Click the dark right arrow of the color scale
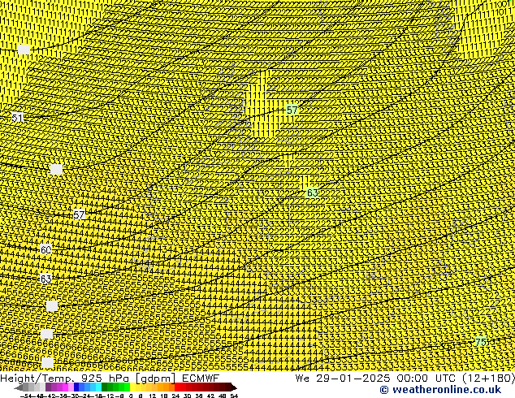This screenshot has height=398, width=515. [234, 387]
